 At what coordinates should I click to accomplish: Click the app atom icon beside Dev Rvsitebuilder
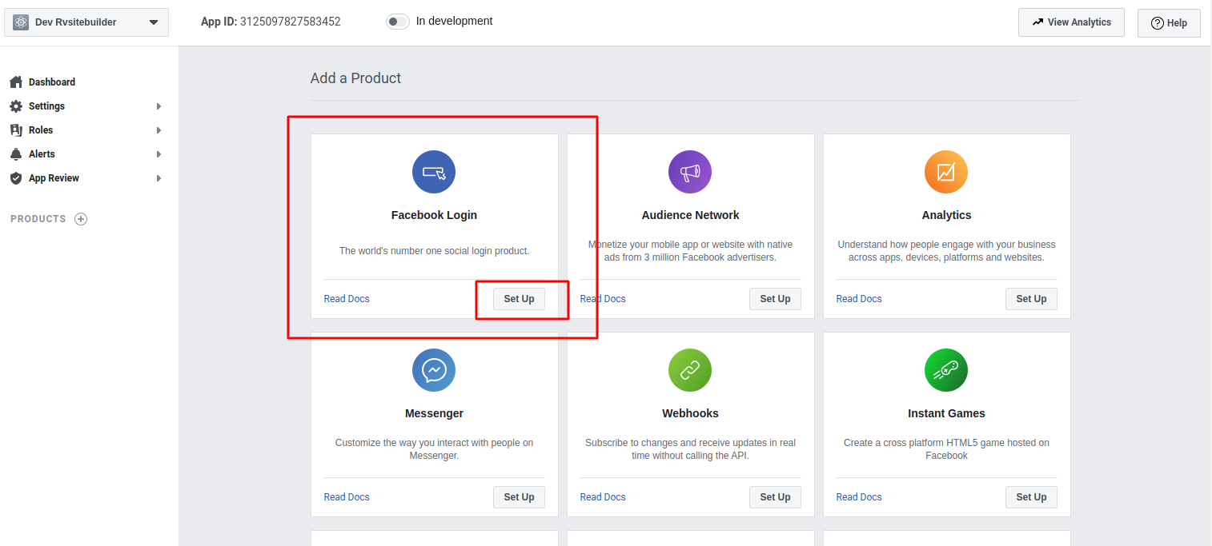(x=21, y=22)
